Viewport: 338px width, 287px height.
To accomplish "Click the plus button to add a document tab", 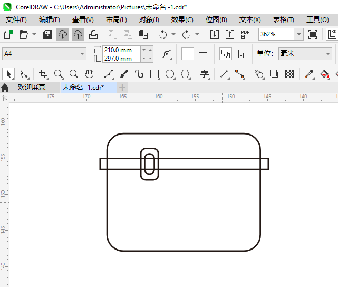I will (122, 87).
